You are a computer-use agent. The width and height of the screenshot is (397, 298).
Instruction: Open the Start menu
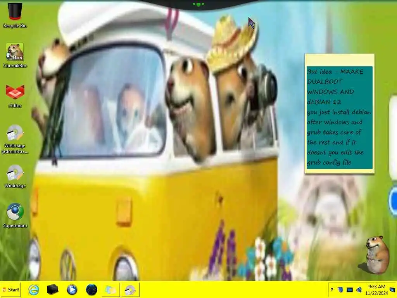(x=10, y=289)
